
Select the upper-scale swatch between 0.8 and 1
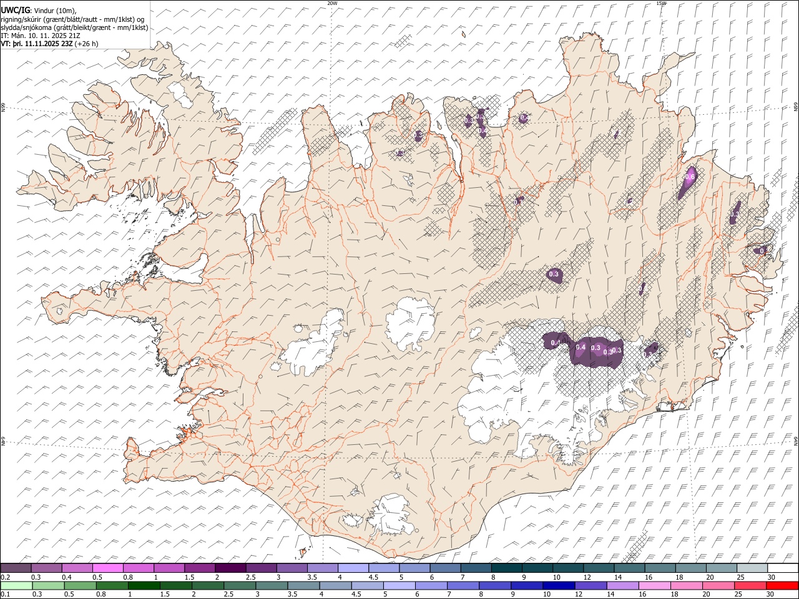pos(138,568)
